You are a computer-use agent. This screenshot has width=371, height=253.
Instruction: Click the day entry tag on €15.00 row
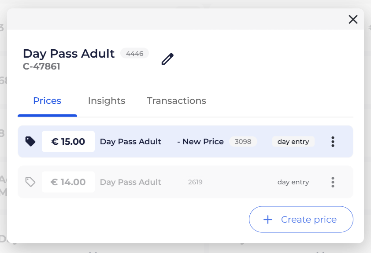click(293, 142)
